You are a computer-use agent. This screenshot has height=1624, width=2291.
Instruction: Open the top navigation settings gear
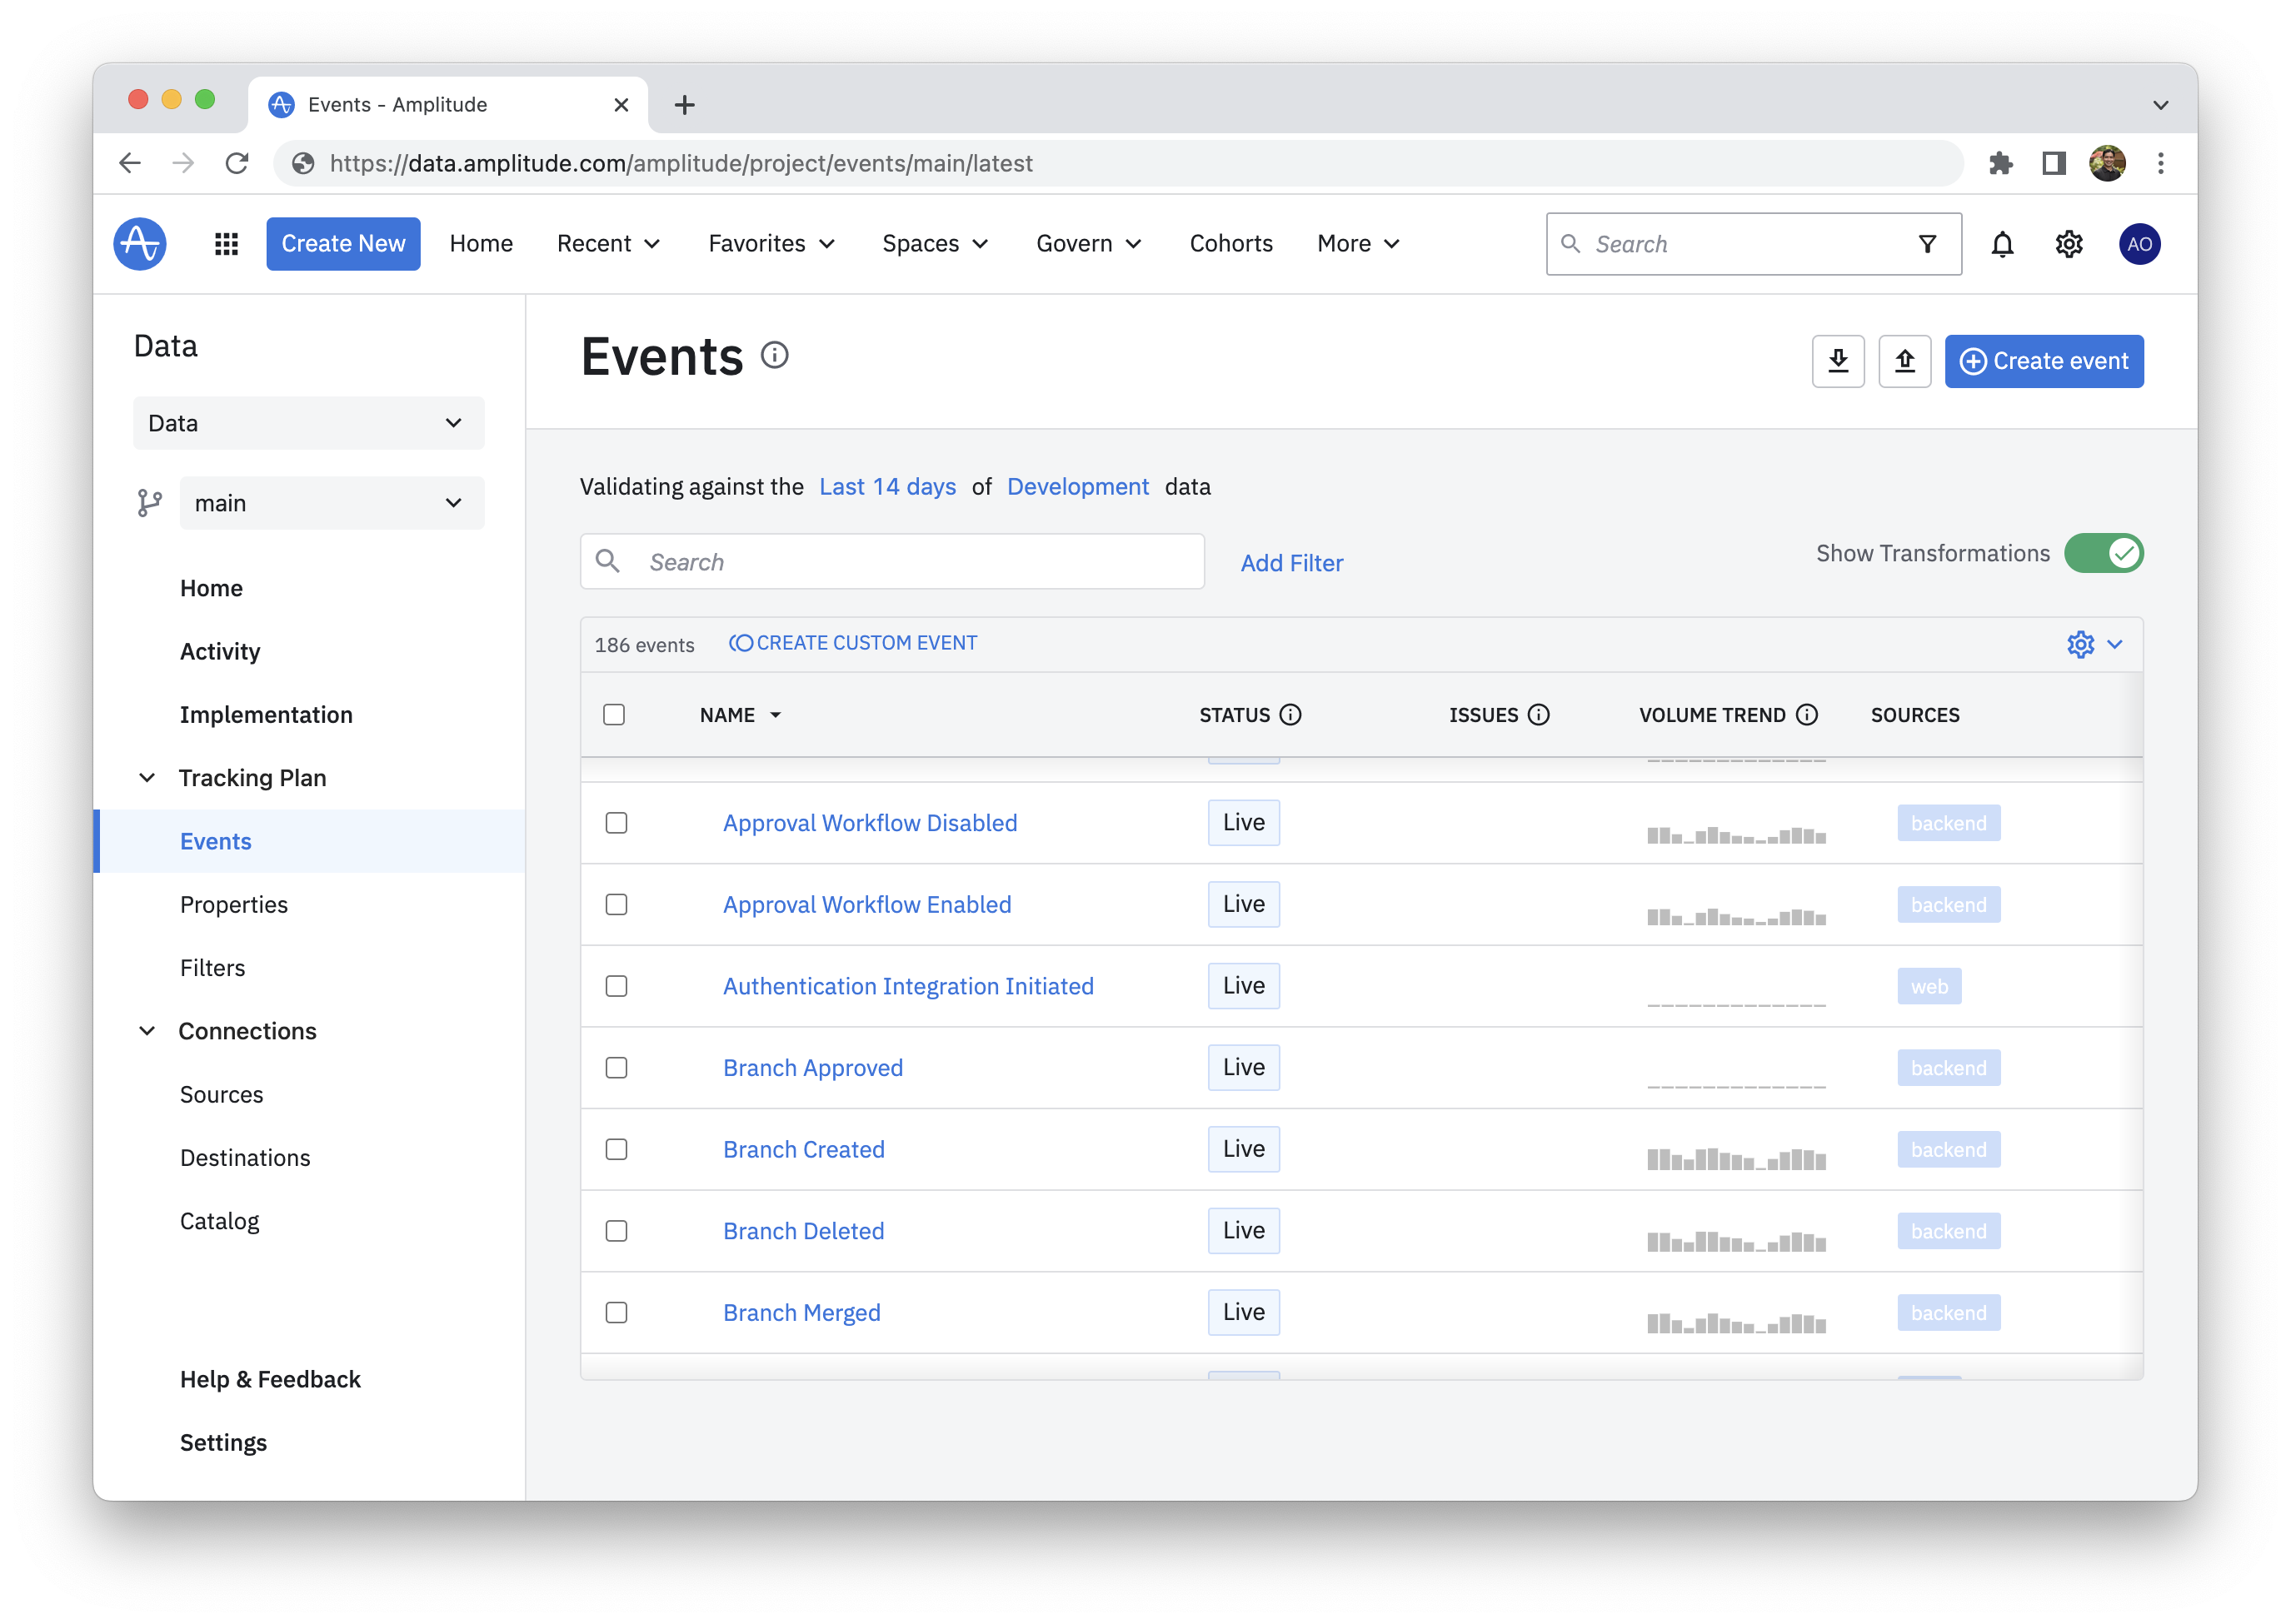(x=2069, y=244)
